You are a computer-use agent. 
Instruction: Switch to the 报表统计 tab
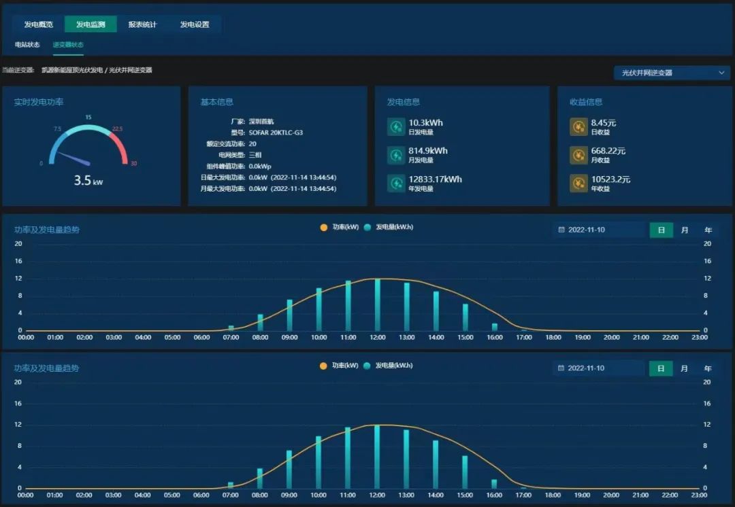pos(142,24)
